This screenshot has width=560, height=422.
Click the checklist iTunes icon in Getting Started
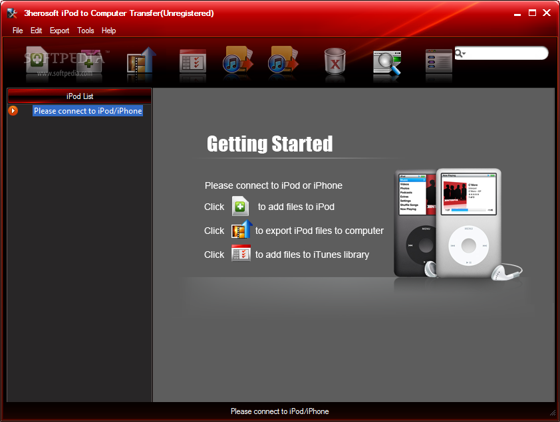241,253
